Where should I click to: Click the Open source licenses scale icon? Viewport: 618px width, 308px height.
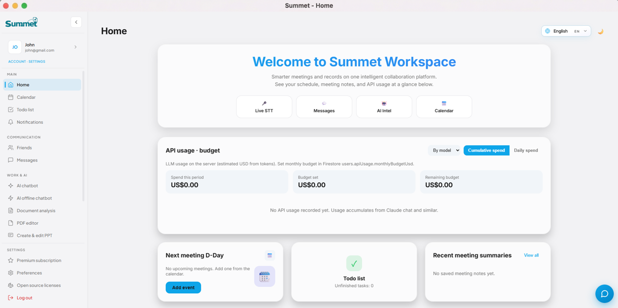click(11, 285)
